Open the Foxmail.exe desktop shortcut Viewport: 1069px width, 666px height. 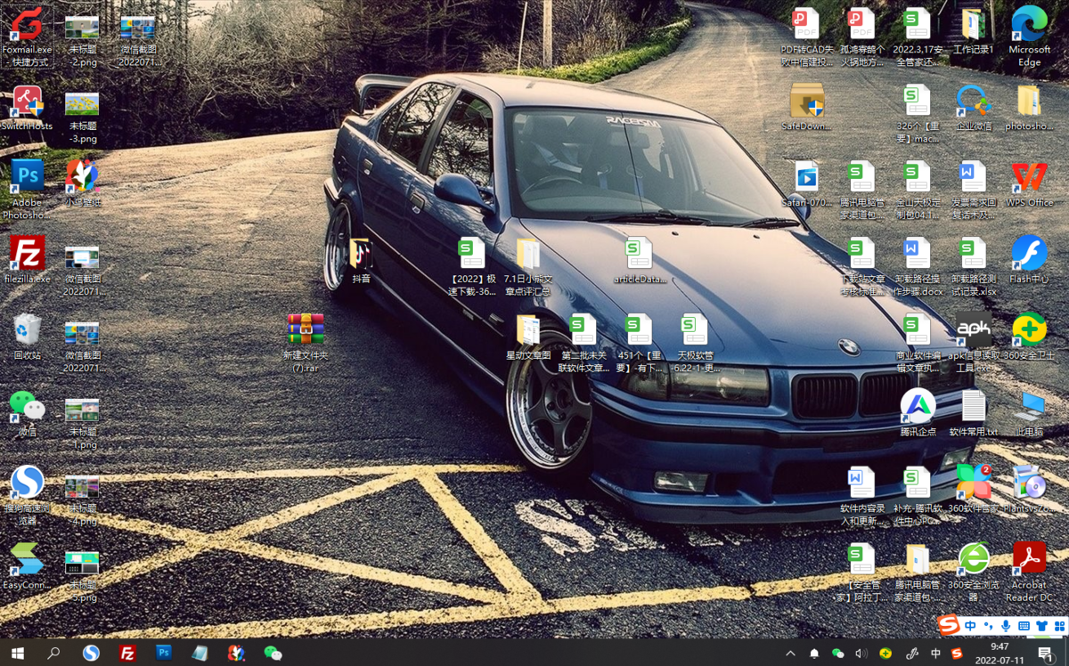tap(27, 27)
